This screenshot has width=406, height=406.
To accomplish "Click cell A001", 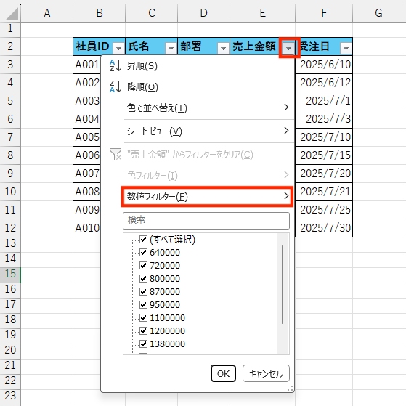I will pyautogui.click(x=87, y=65).
